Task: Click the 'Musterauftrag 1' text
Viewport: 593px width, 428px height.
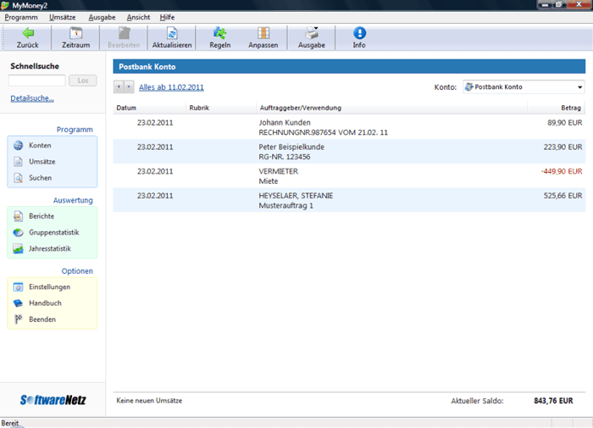Action: [286, 205]
